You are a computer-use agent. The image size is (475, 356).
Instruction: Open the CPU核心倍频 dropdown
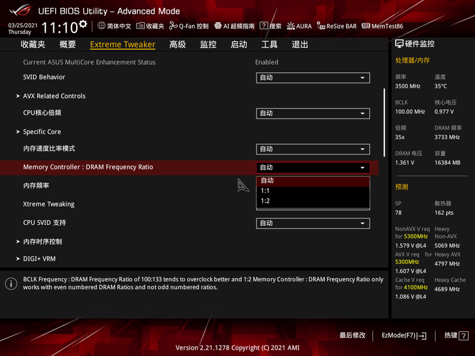click(x=312, y=114)
